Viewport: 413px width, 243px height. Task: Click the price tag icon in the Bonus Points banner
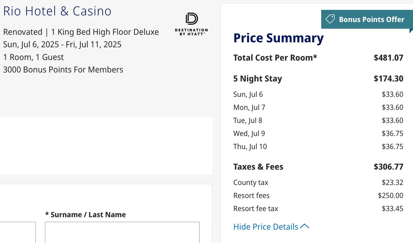pos(330,19)
